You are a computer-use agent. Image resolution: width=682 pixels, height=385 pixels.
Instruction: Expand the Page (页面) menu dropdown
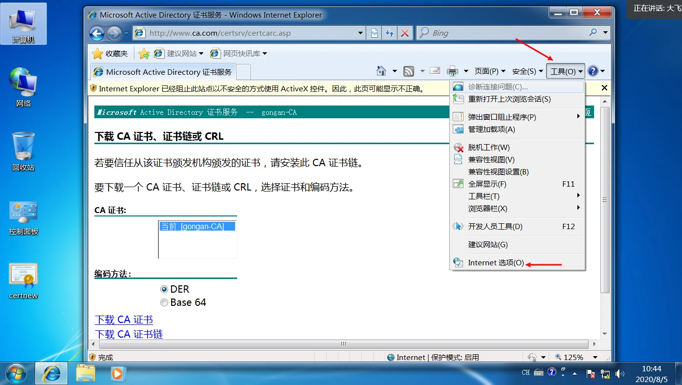[490, 71]
